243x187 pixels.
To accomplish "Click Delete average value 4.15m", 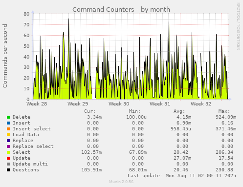I will pos(184,117).
